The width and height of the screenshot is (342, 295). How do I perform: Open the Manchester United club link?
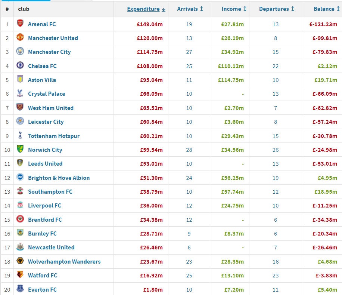coord(53,38)
